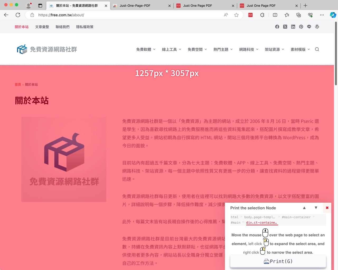Click the site cube logo
The image size is (338, 270).
pyautogui.click(x=22, y=49)
